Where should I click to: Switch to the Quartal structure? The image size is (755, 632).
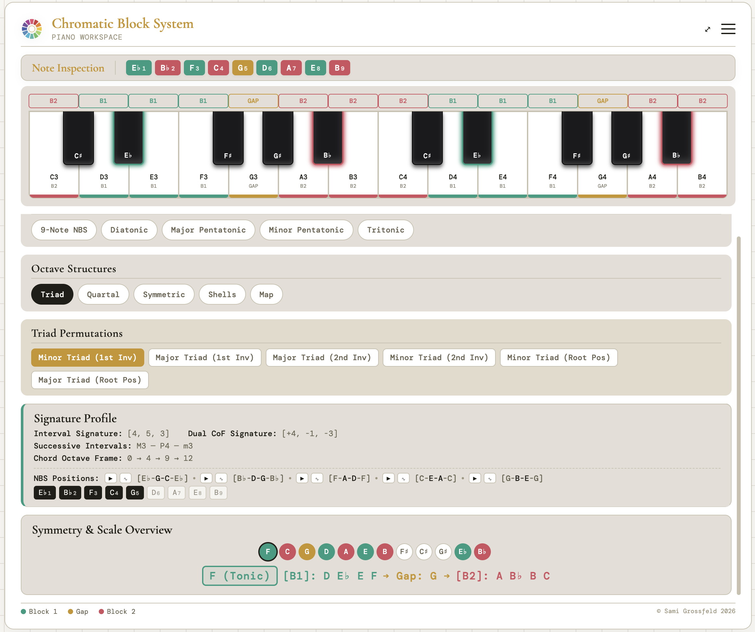pyautogui.click(x=103, y=295)
